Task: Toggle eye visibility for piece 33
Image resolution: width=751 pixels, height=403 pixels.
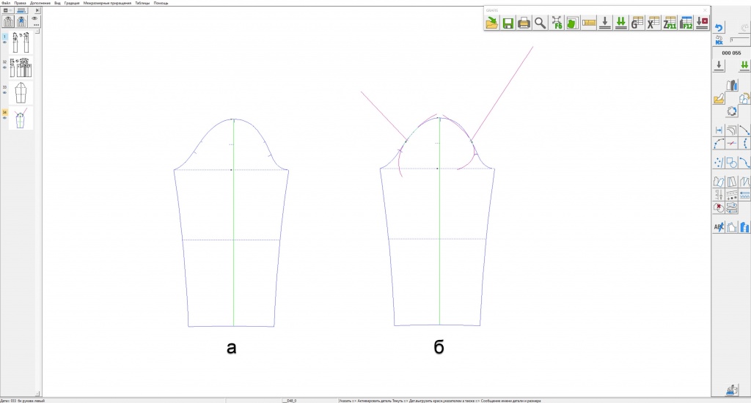Action: pos(4,93)
